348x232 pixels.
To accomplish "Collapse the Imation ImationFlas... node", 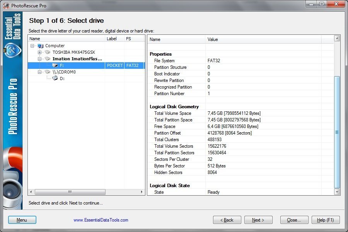I will coord(39,59).
